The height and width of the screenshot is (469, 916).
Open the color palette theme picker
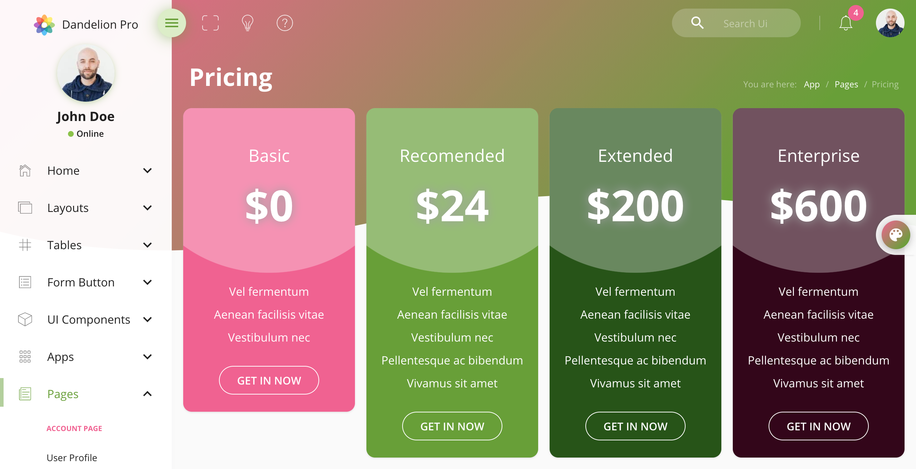pos(896,235)
